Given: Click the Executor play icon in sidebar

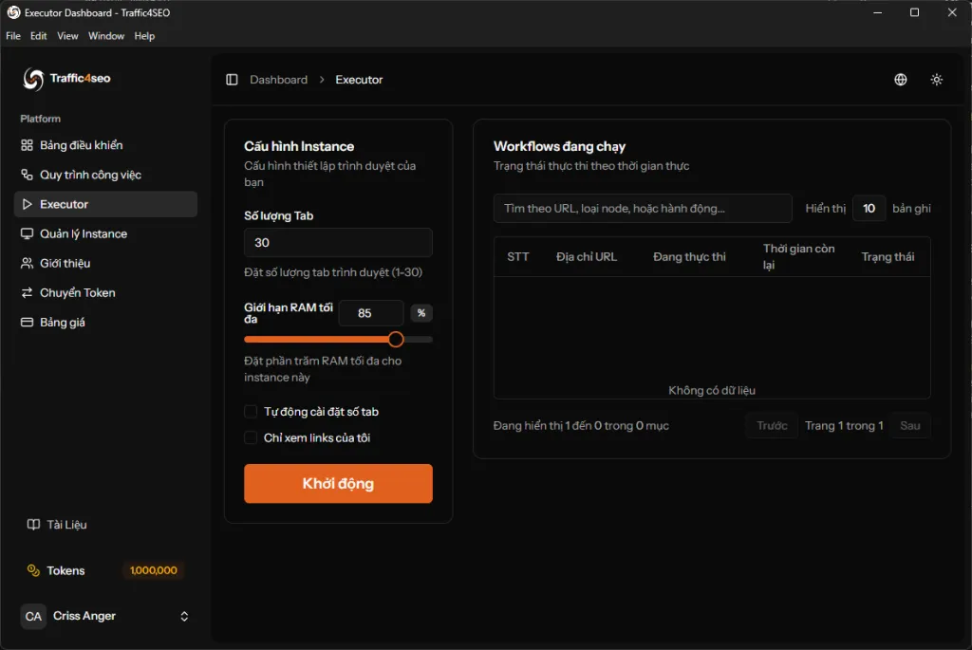Looking at the screenshot, I should (x=27, y=204).
